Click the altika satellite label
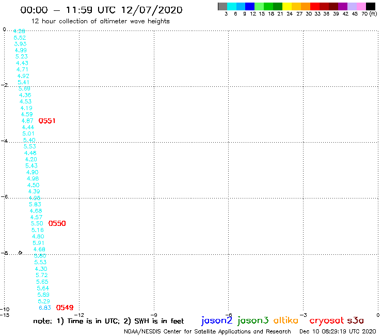382x336 pixels. [286, 320]
